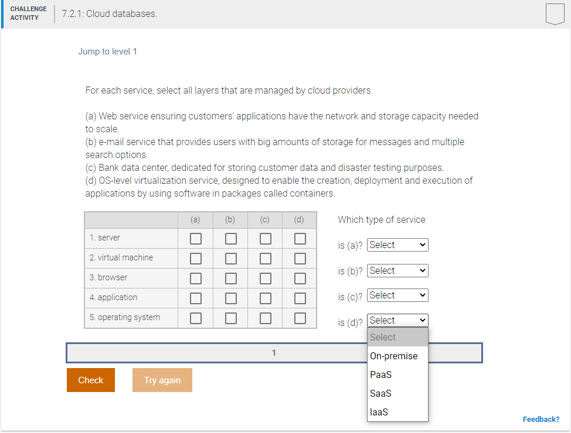Open the Feedback? link
571x433 pixels.
point(541,419)
